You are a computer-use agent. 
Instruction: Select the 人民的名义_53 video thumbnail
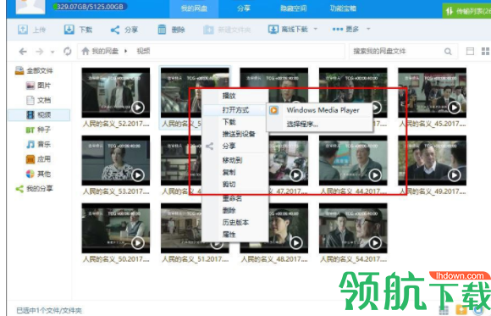click(115, 160)
